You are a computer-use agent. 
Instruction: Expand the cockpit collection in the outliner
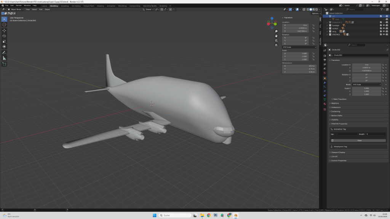click(327, 29)
